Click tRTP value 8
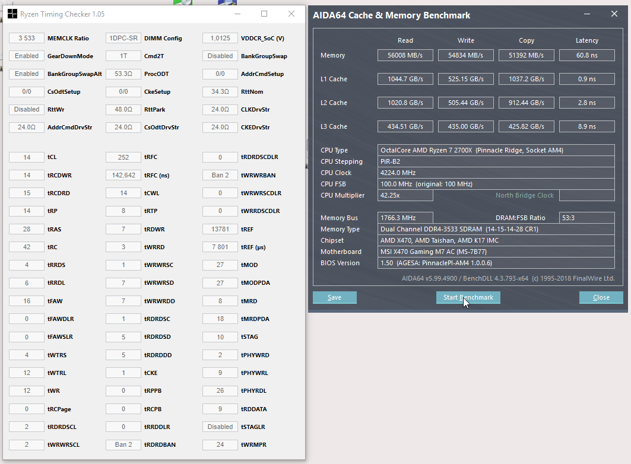 [x=123, y=211]
